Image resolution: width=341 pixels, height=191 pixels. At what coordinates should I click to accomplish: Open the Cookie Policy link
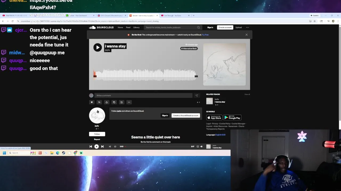coord(225,124)
